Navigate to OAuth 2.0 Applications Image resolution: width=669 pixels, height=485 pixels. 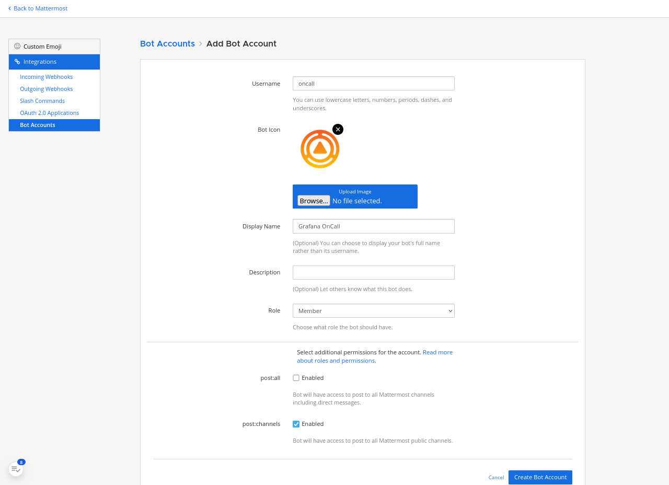[49, 112]
